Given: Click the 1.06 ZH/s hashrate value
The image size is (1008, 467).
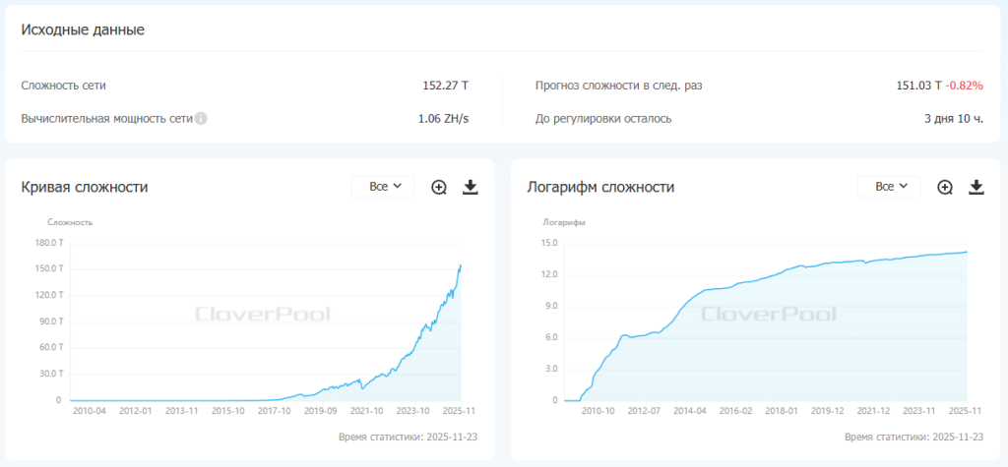Looking at the screenshot, I should 443,119.
